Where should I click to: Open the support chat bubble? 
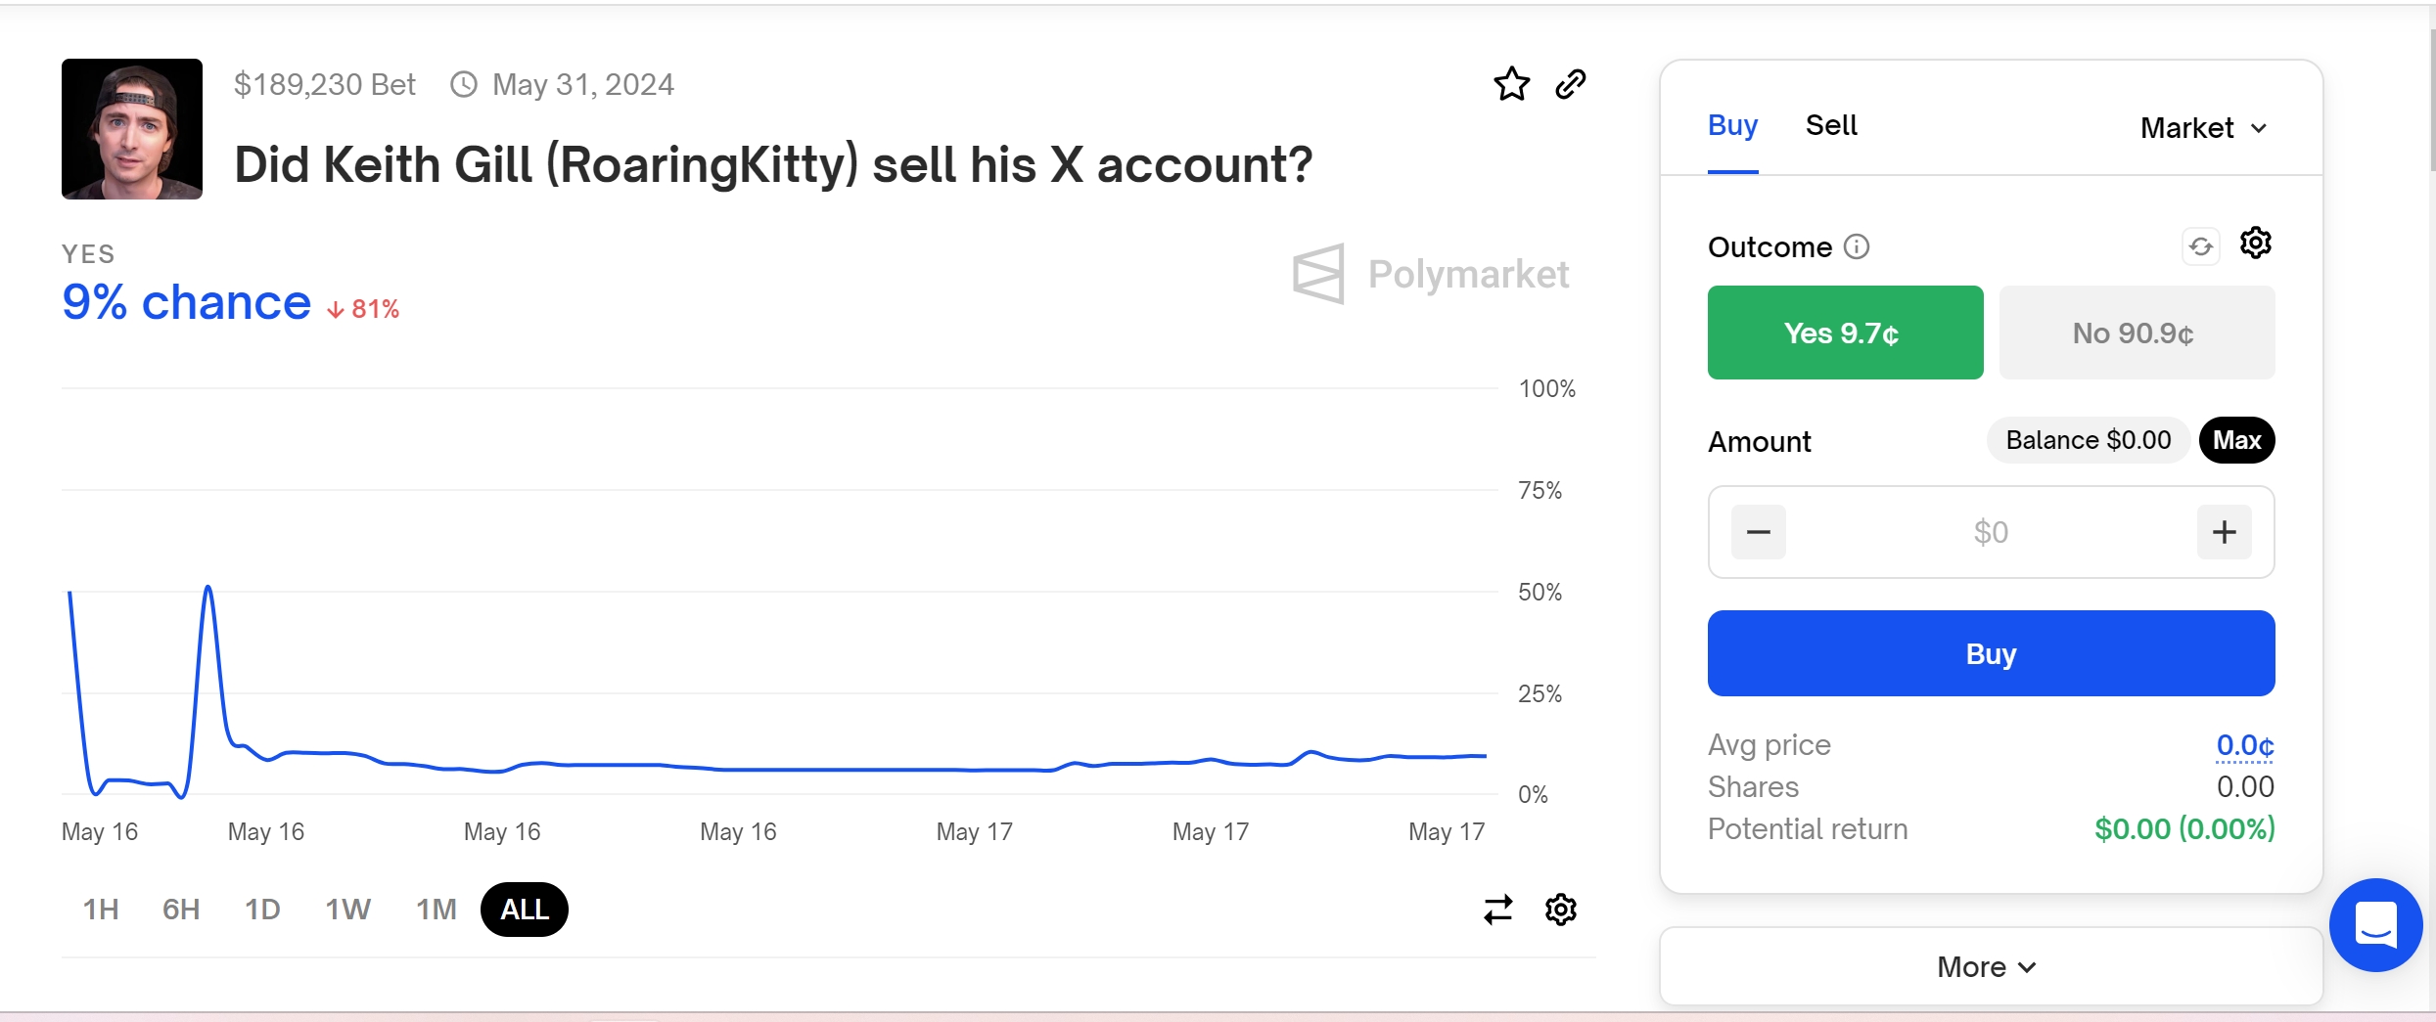tap(2375, 925)
